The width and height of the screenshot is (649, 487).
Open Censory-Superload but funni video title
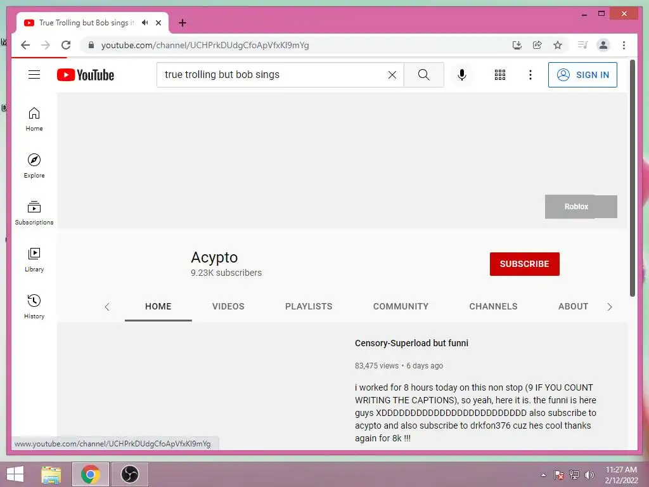(x=411, y=343)
